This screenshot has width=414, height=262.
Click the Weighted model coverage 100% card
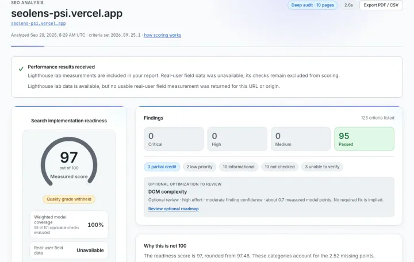(x=69, y=225)
